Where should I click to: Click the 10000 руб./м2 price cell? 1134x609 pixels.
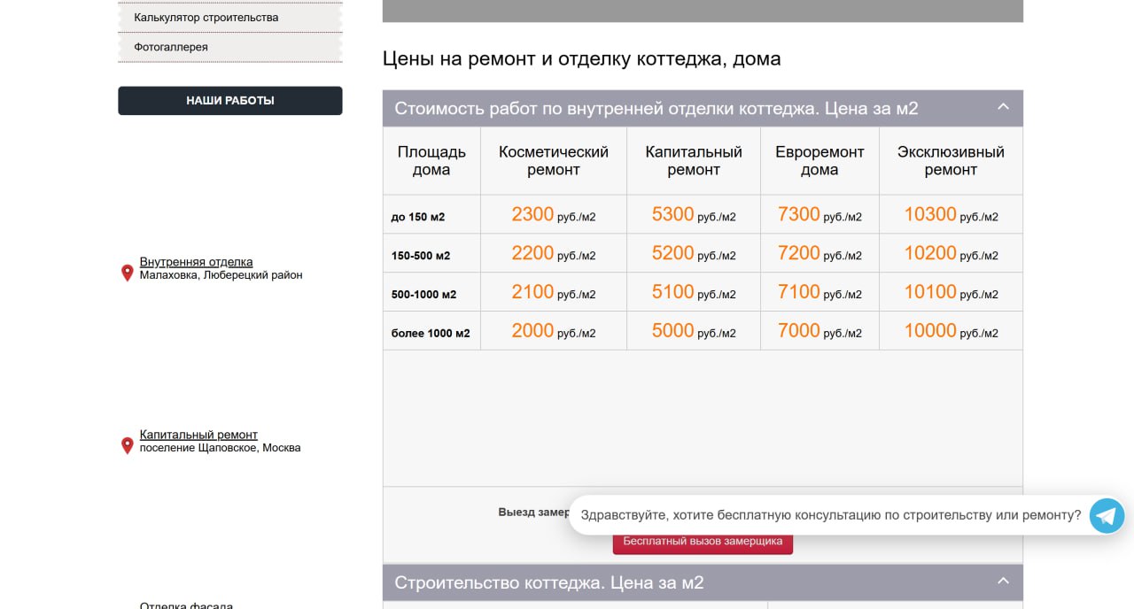tap(950, 331)
